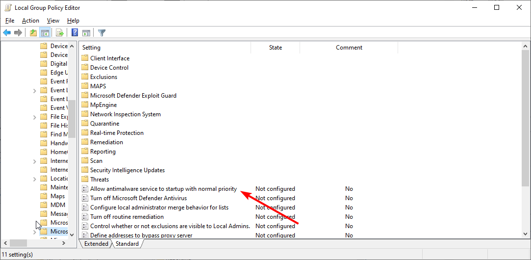The height and width of the screenshot is (260, 531).
Task: Toggle Show/Hide Action Pane icon
Action: [x=86, y=33]
